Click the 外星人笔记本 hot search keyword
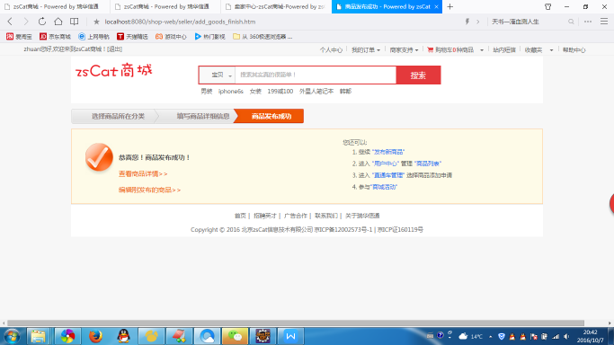Viewport: 614px width, 345px height. (x=316, y=91)
